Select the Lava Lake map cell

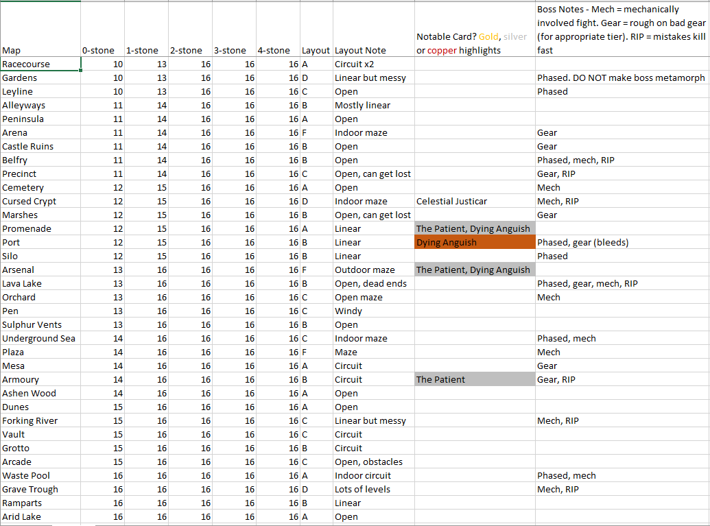(40, 283)
